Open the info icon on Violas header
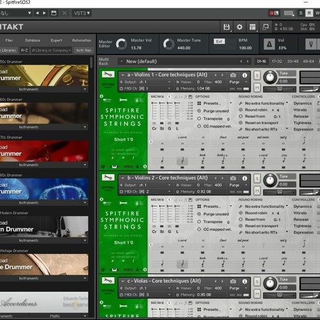This screenshot has height=320, width=320. pyautogui.click(x=244, y=282)
